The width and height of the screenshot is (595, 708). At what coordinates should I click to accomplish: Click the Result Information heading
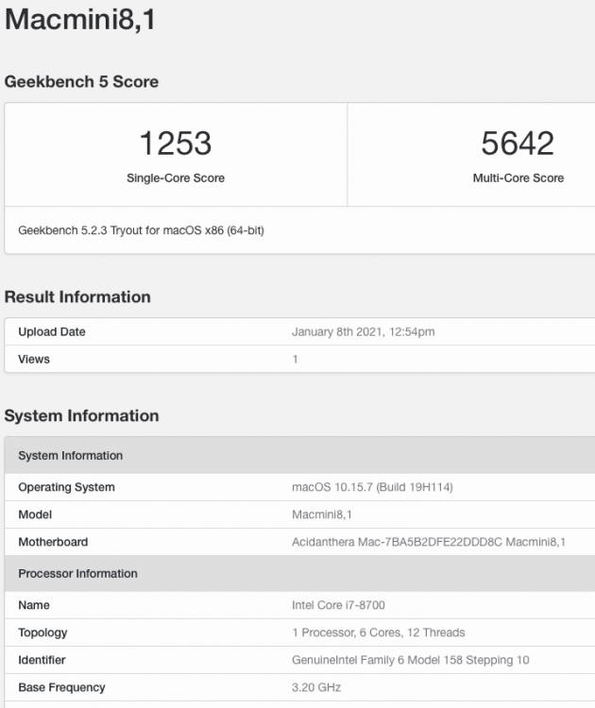(77, 297)
